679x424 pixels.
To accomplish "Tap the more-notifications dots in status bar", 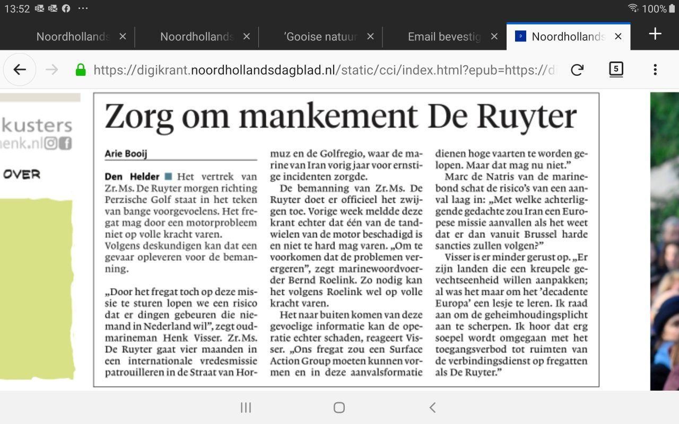I will pos(83,8).
